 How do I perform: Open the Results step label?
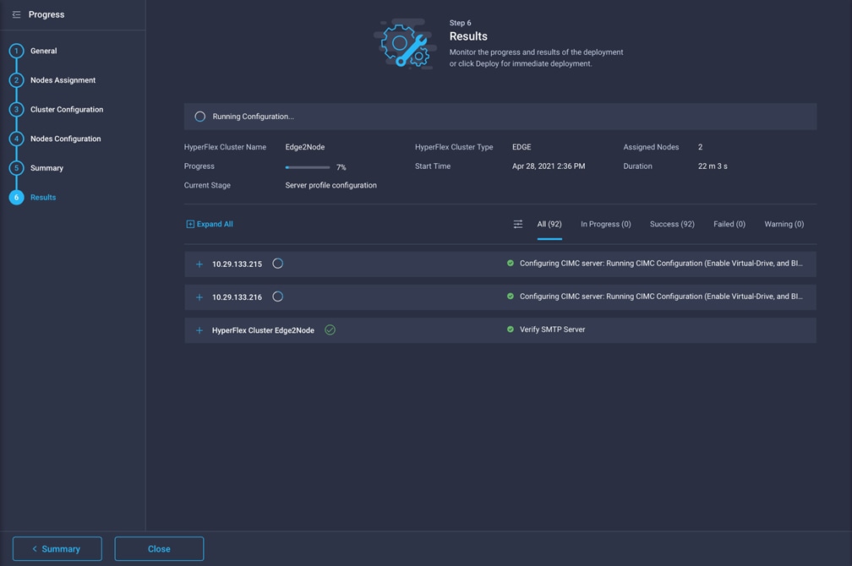tap(43, 198)
